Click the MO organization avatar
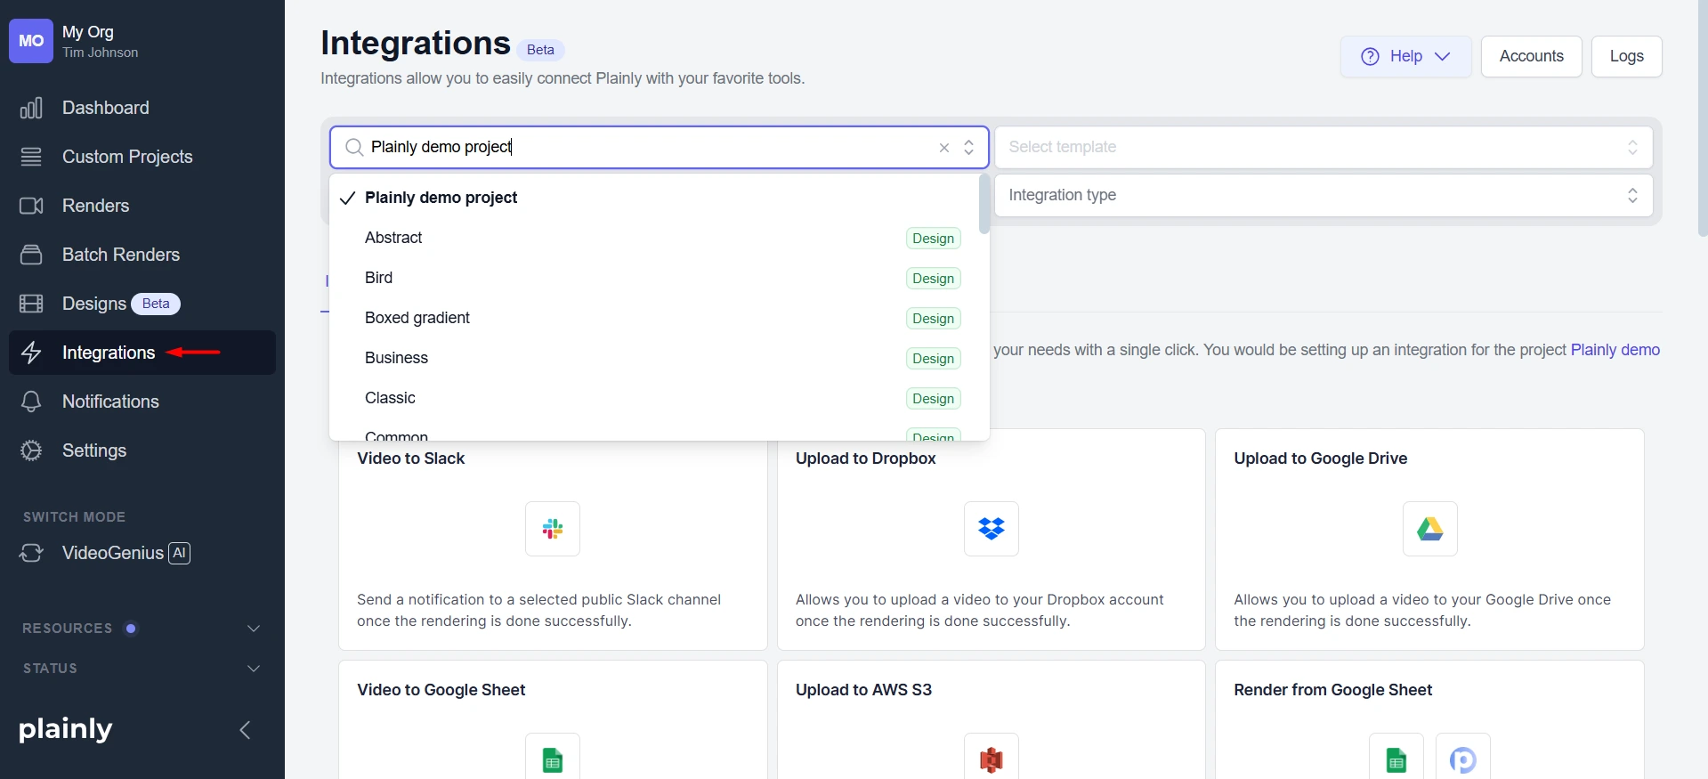The image size is (1708, 779). click(31, 41)
